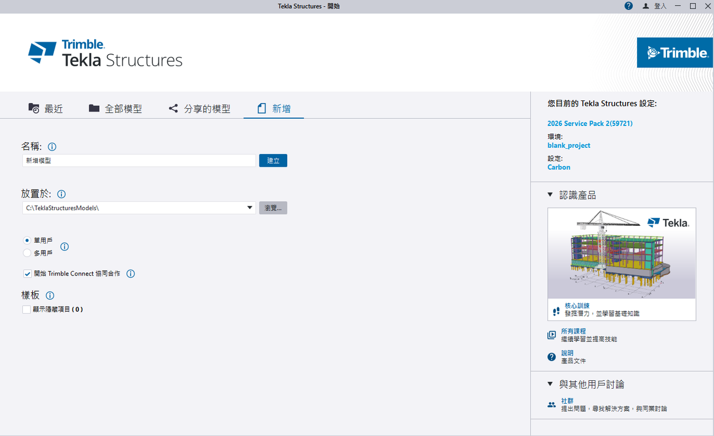Minimize the Tekla Structures window

coord(678,6)
